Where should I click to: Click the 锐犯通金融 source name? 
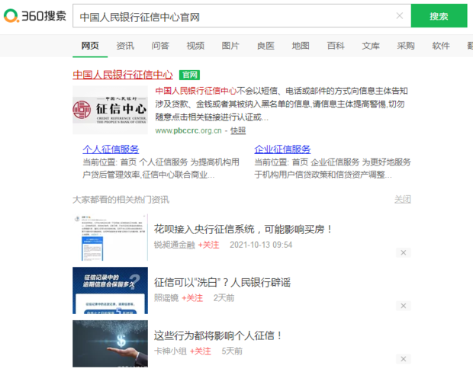(x=175, y=245)
